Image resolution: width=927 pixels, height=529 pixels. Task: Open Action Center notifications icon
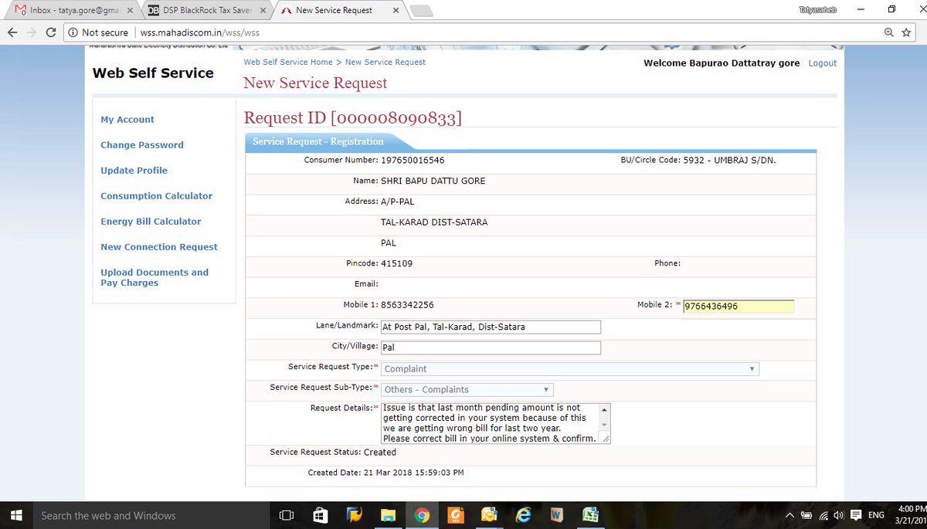(856, 515)
